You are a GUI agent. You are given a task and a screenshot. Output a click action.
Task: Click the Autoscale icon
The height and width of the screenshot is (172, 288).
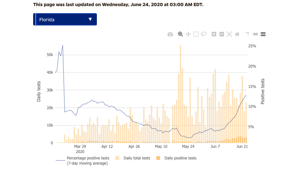click(x=229, y=34)
